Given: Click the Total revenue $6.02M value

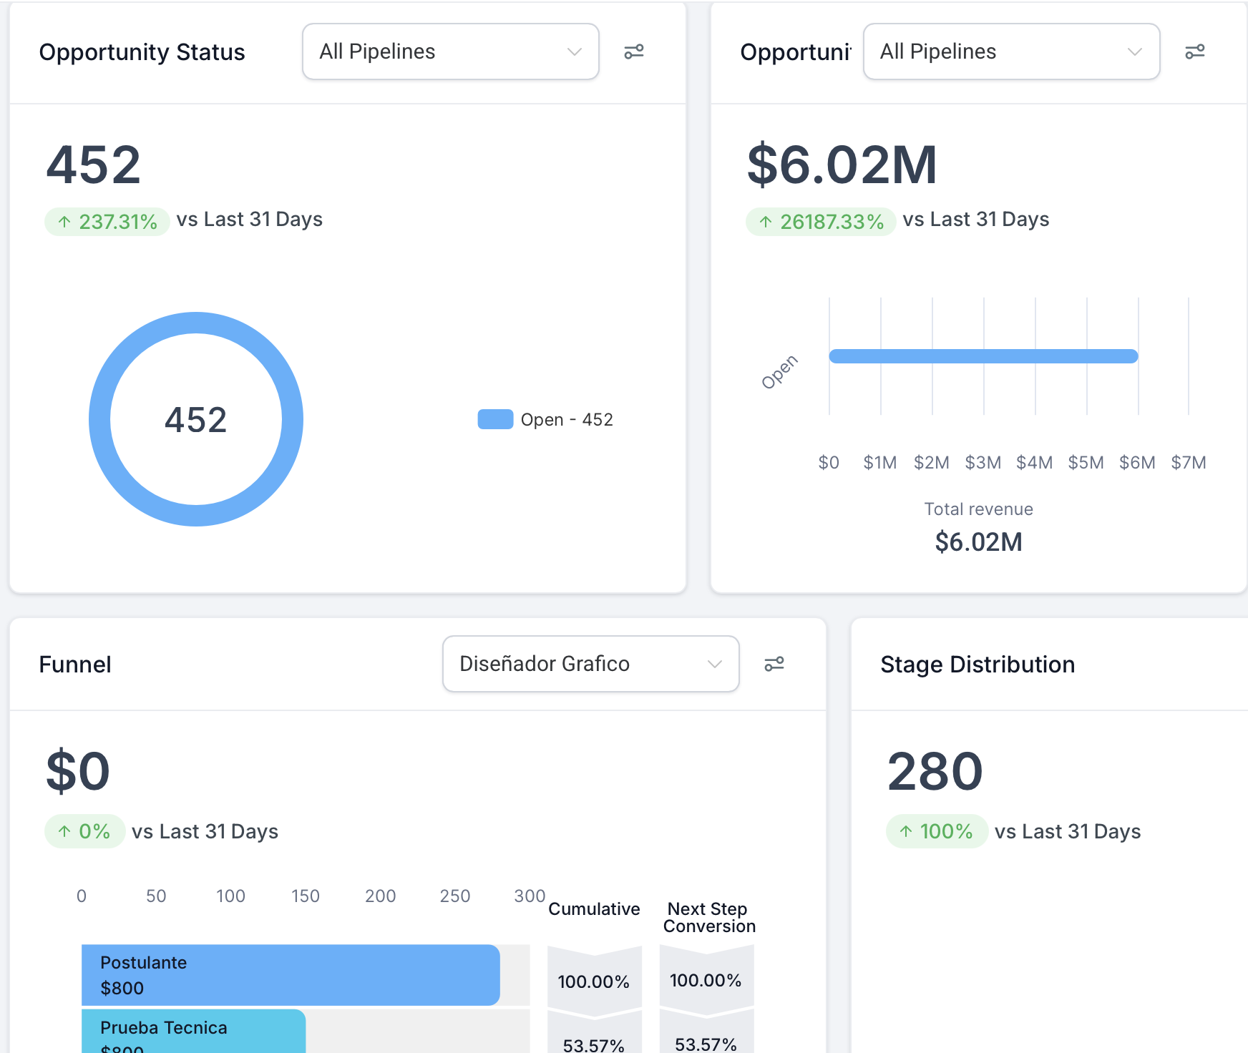Looking at the screenshot, I should click(978, 542).
